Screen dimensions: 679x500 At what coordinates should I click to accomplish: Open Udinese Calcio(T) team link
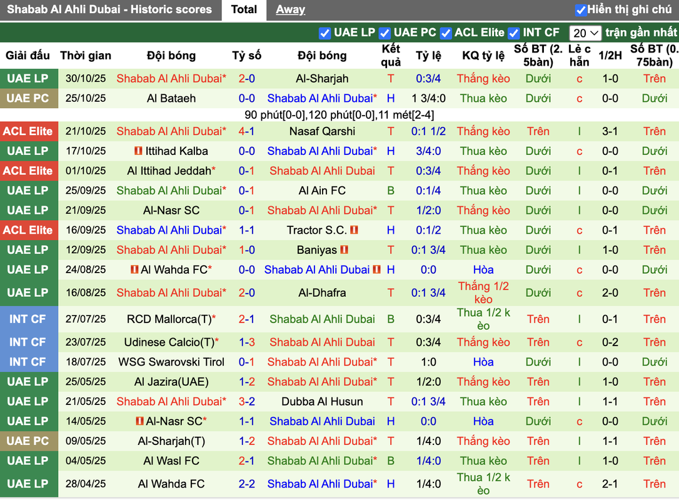click(x=169, y=342)
